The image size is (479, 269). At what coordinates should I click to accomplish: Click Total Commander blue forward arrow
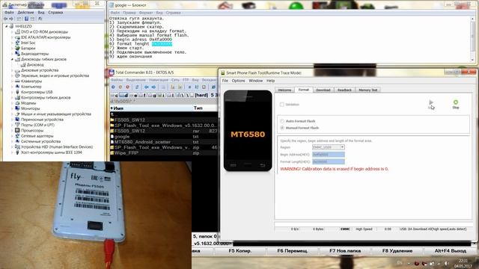click(x=153, y=87)
